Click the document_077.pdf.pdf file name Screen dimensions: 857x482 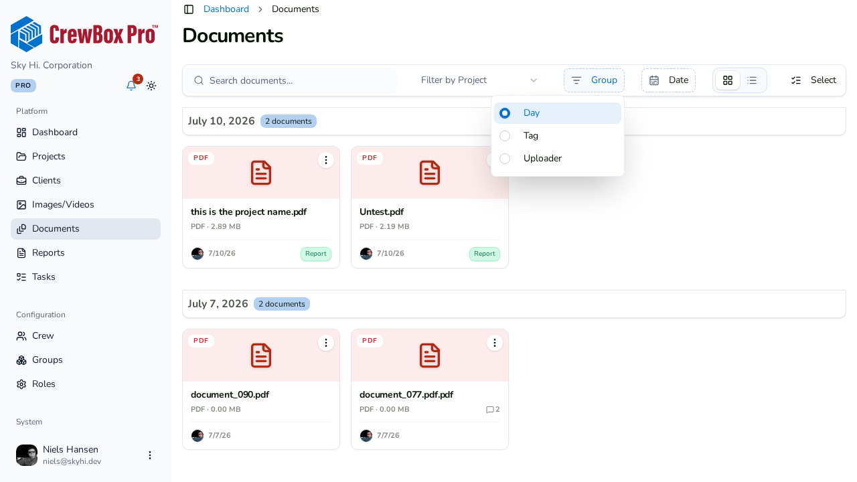point(406,395)
